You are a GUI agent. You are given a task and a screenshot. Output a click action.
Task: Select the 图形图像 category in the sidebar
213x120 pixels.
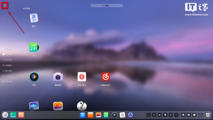(x=7, y=71)
